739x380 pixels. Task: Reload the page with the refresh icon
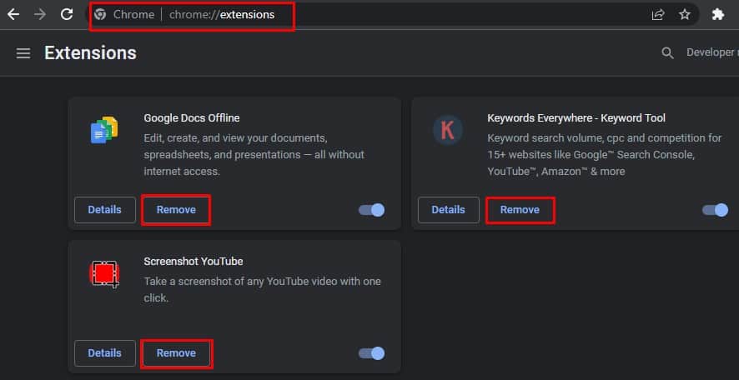point(67,15)
